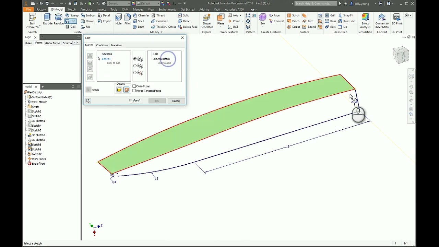
Task: Click the Stitch surface tool
Action: point(293,15)
